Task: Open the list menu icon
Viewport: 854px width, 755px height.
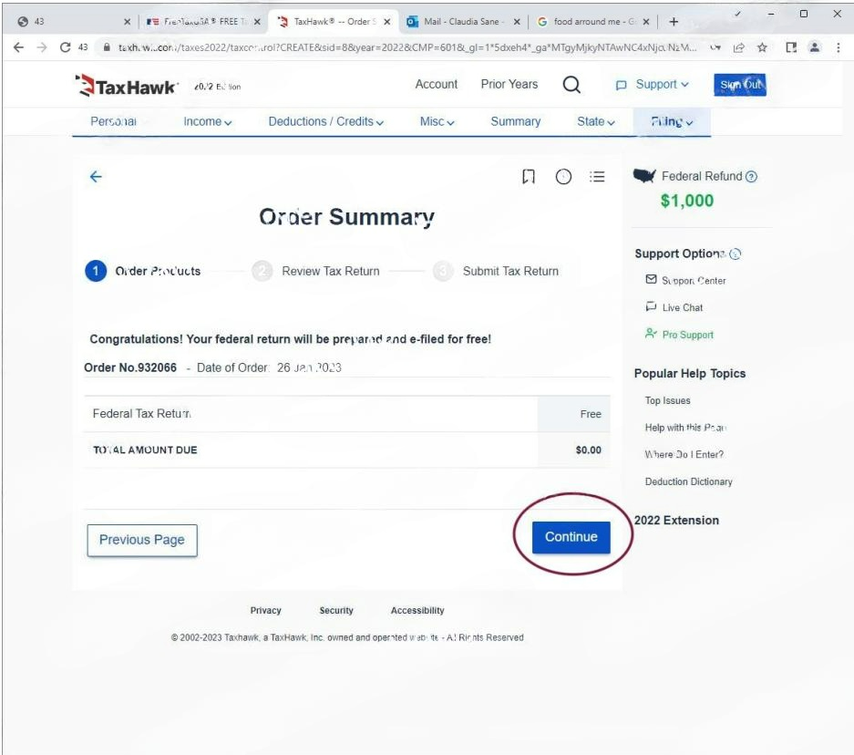Action: (x=597, y=177)
